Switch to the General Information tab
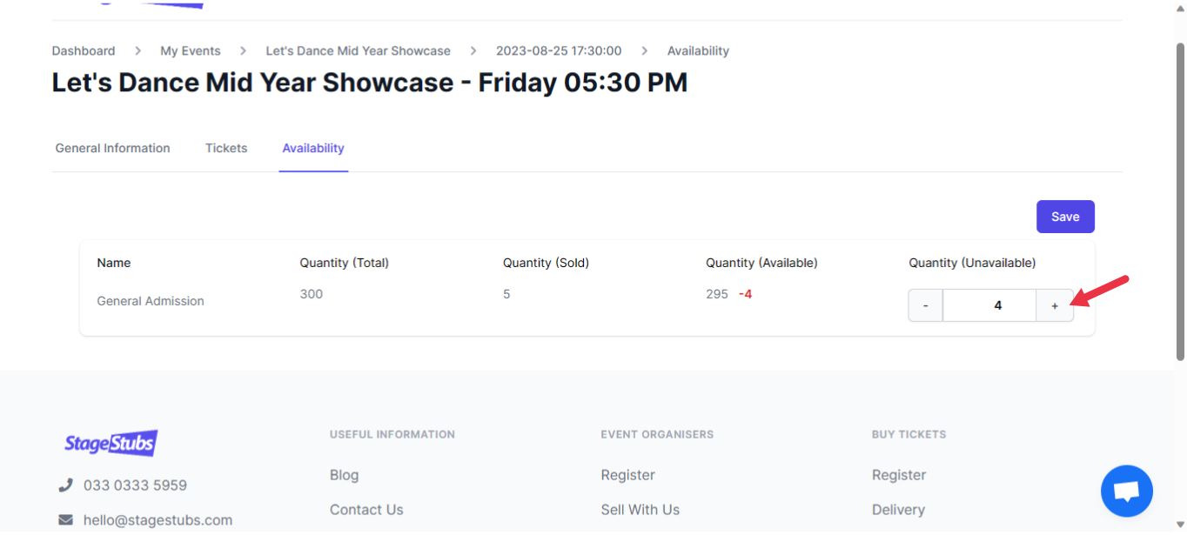 click(x=112, y=149)
